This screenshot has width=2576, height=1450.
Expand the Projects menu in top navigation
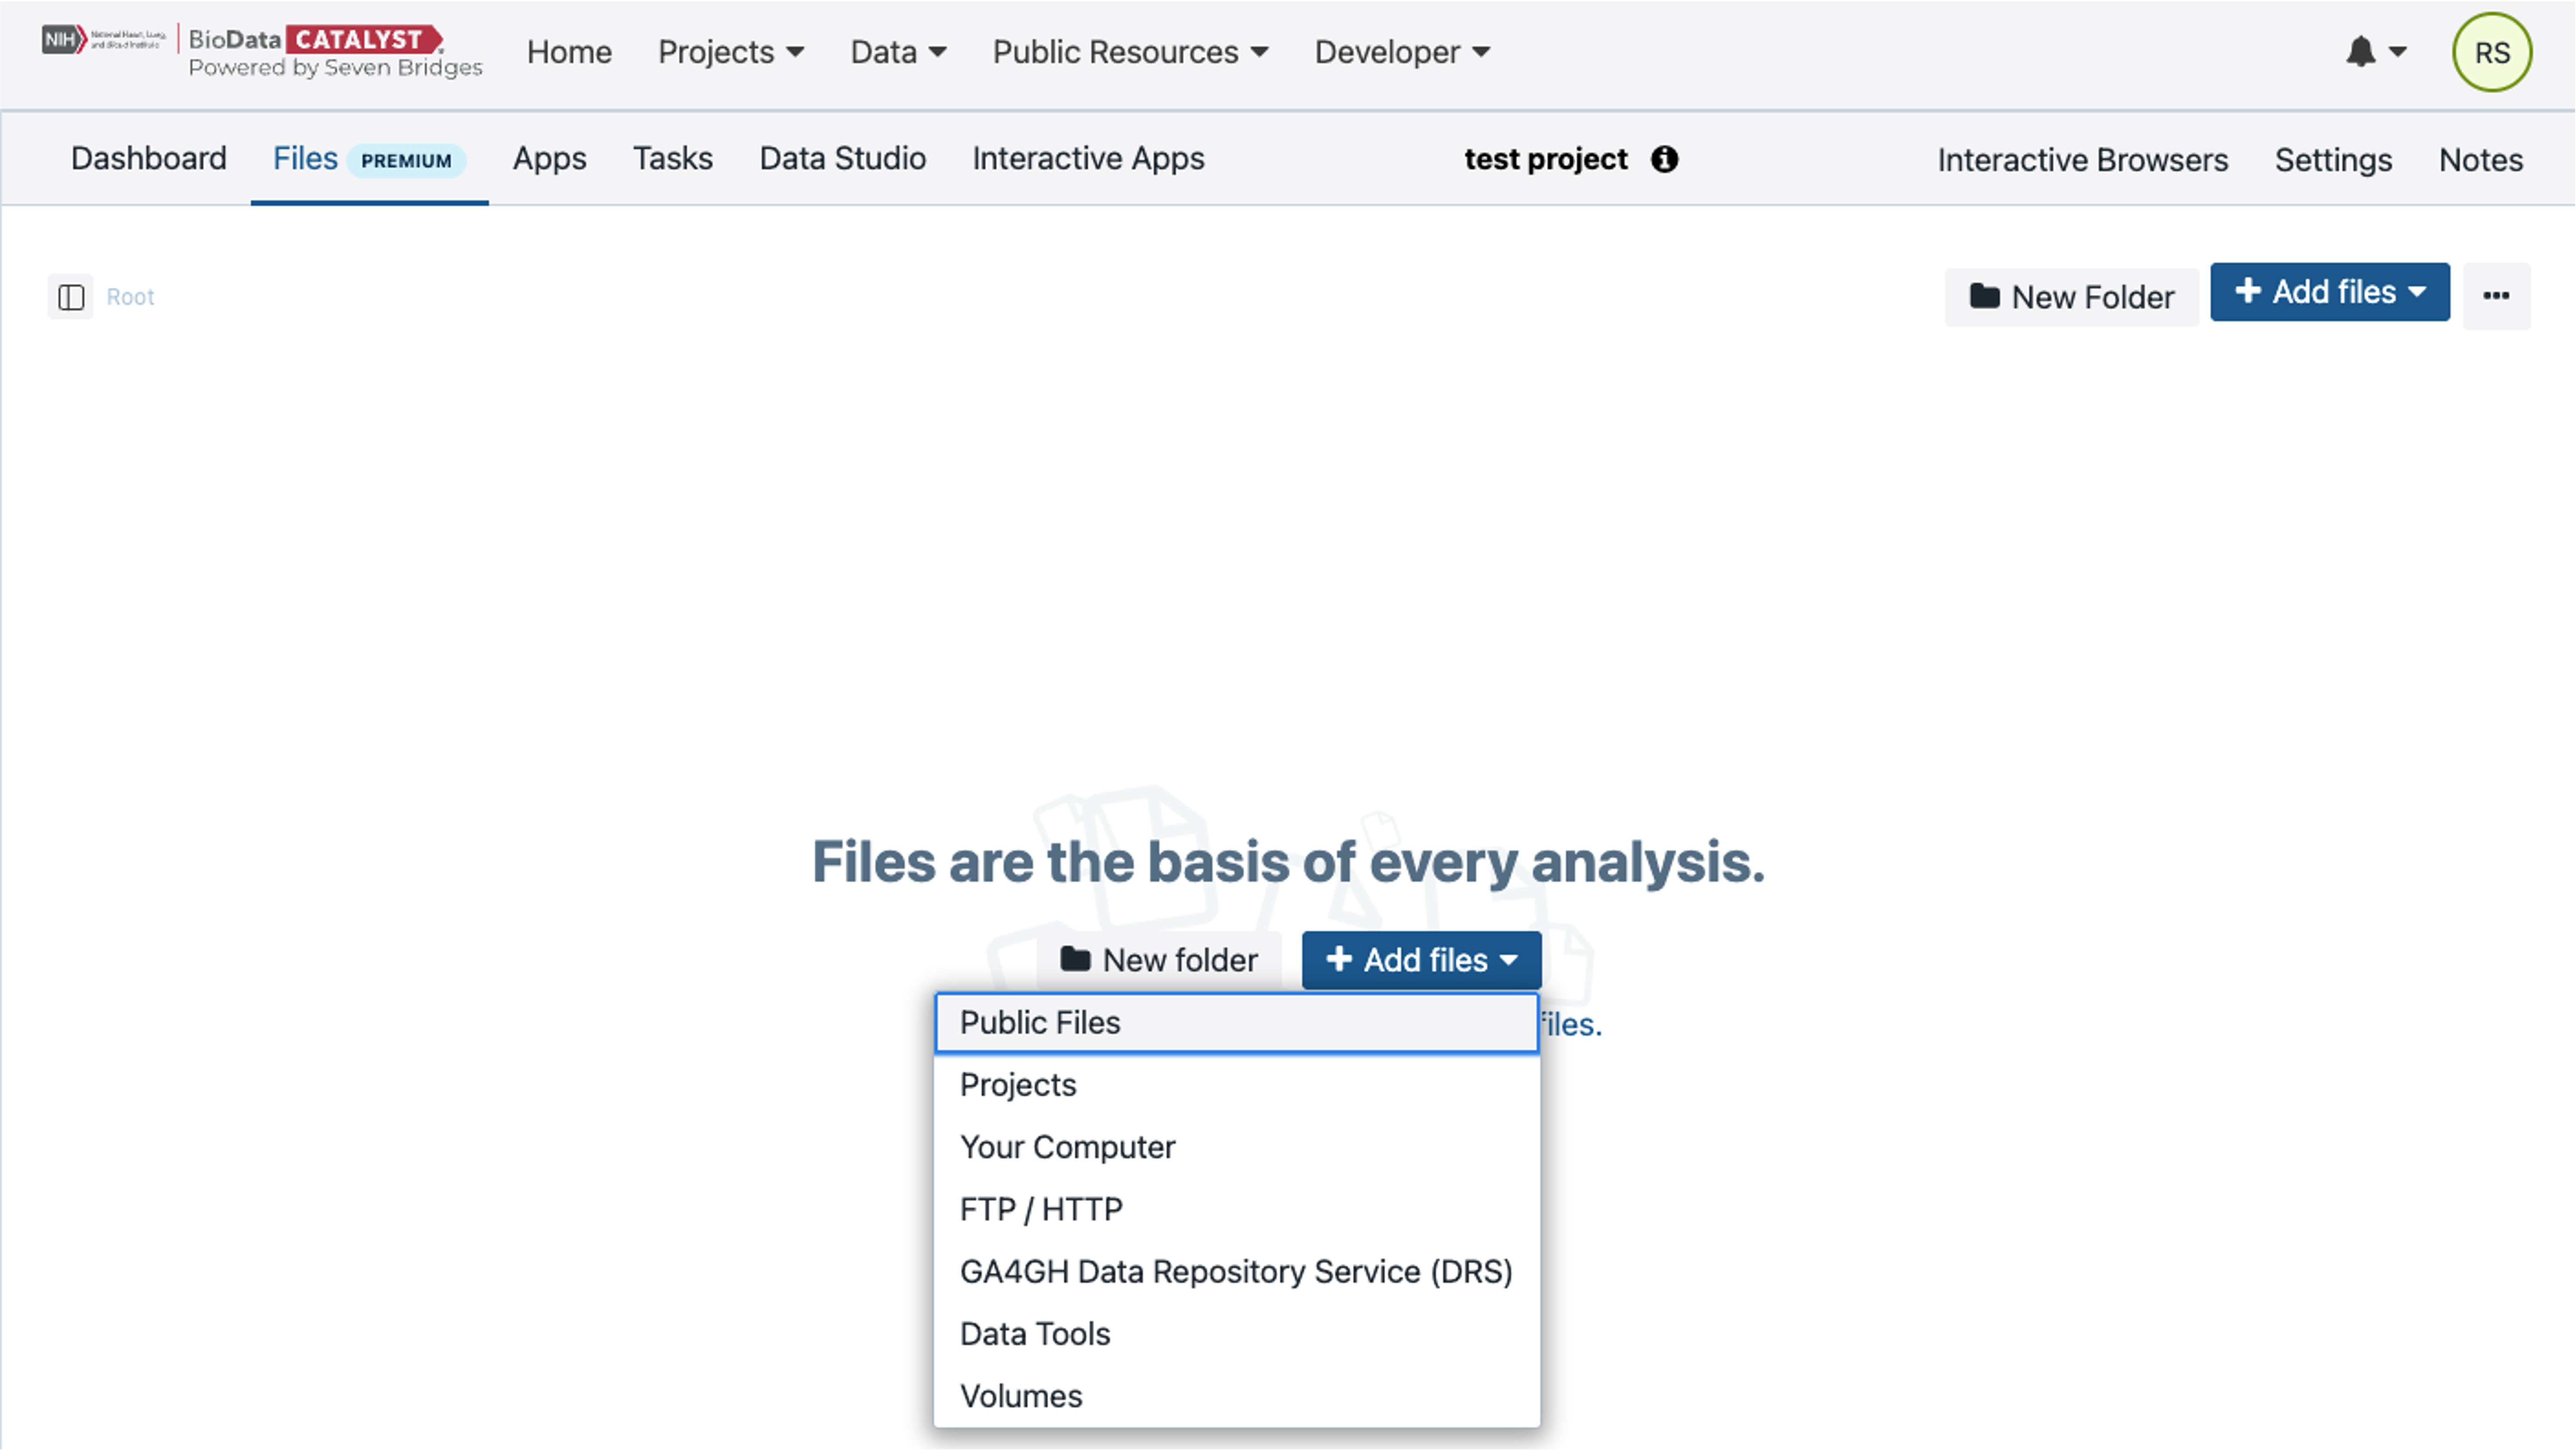[731, 52]
